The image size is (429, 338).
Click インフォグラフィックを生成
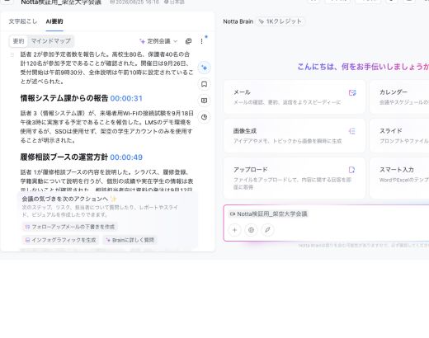tap(61, 240)
